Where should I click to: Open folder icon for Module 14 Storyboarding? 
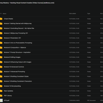tap(1, 86)
